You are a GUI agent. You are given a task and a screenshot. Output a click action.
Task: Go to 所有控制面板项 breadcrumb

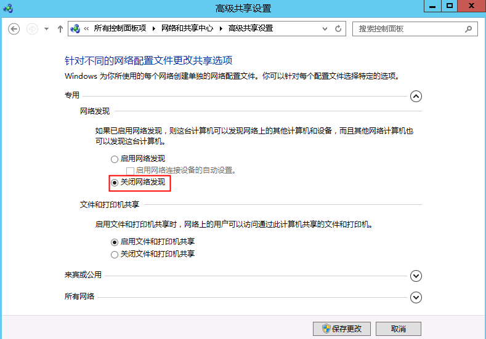(120, 29)
